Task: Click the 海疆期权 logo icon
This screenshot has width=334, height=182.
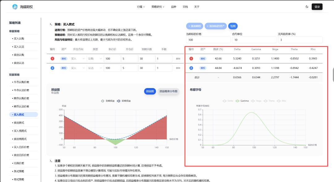Action: click(15, 7)
